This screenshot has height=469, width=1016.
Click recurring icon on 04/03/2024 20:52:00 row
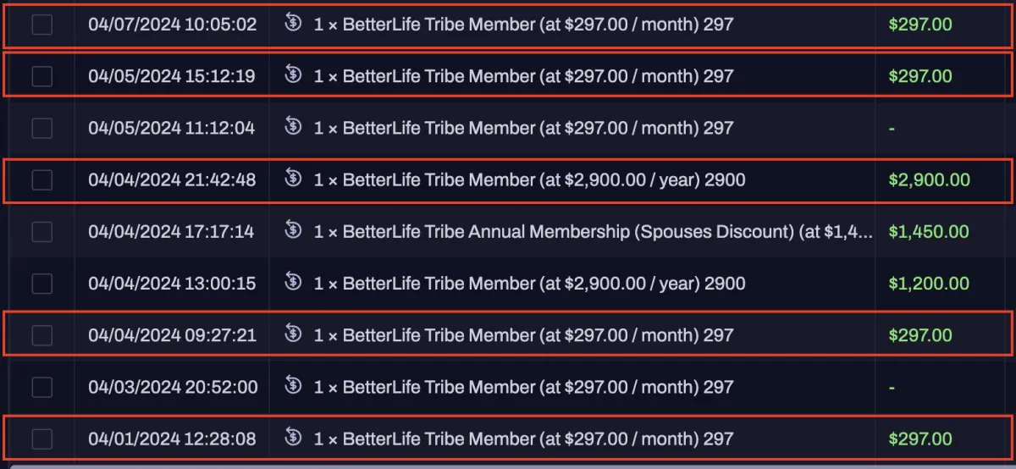pos(294,387)
